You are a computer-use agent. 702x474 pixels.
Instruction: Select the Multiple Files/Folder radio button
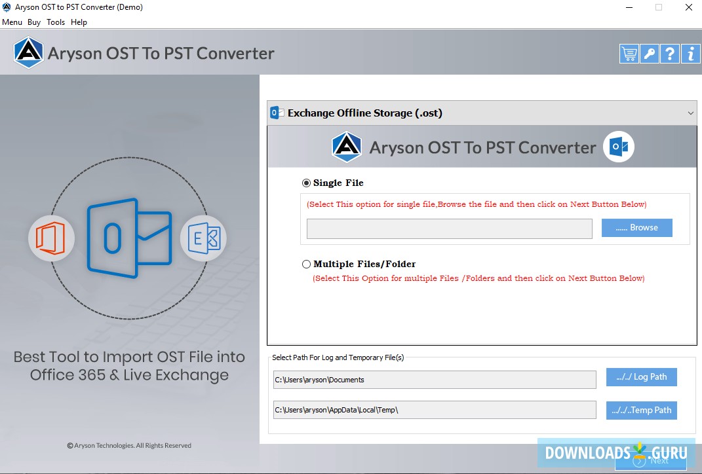click(x=307, y=264)
